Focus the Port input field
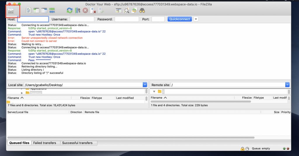 [x=158, y=19]
